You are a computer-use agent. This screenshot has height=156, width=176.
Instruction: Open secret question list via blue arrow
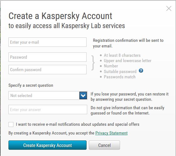(x=83, y=95)
